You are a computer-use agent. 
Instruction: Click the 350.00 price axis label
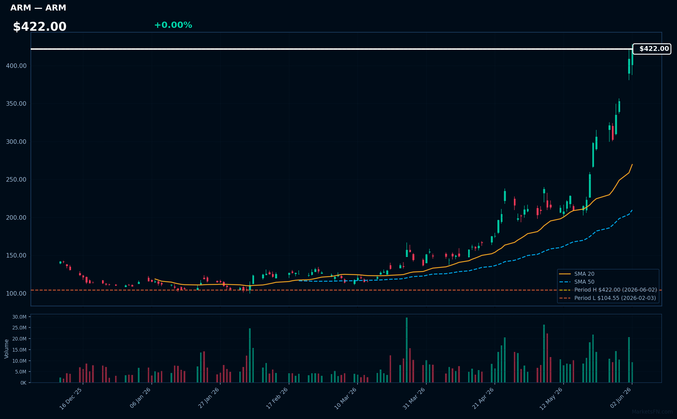[16, 104]
